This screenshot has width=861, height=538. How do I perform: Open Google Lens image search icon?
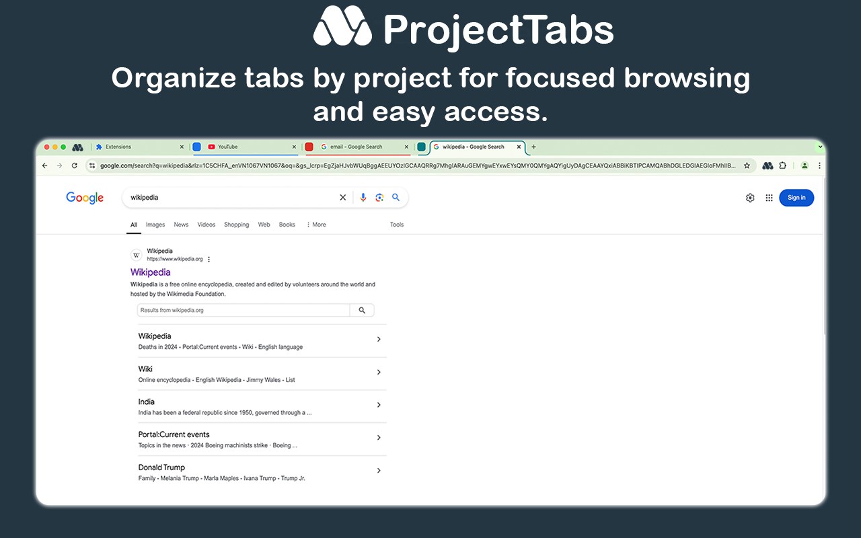pyautogui.click(x=379, y=198)
